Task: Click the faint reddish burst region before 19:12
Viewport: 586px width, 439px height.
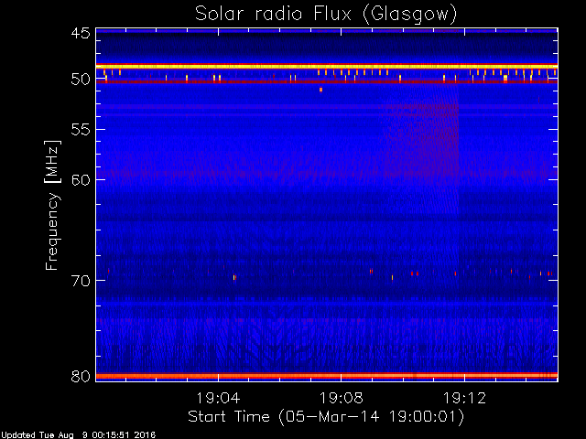Action: pyautogui.click(x=422, y=149)
